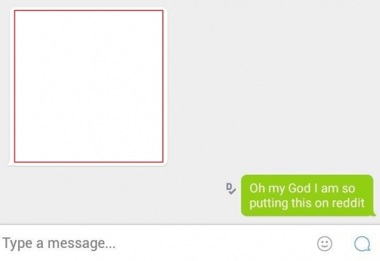Tap the blank input bar area before the smiley
380x261 pixels.
[216, 243]
